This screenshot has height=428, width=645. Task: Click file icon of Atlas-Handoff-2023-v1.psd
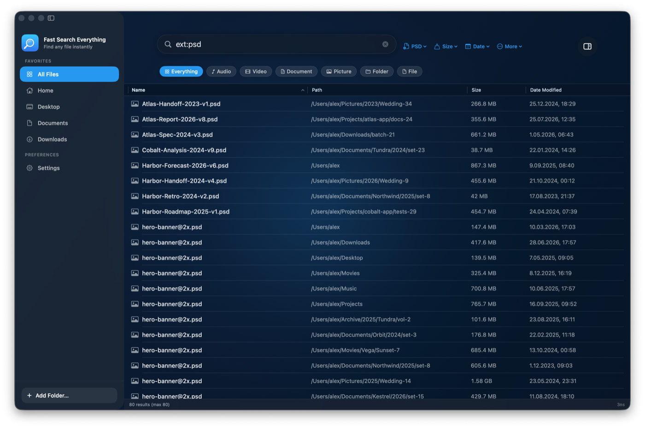click(135, 104)
